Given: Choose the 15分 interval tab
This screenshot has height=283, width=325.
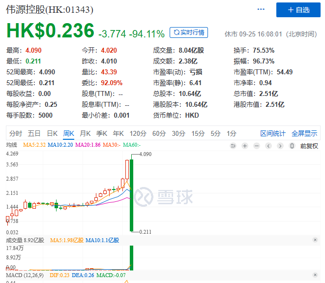Looking at the screenshot, I should pyautogui.click(x=198, y=133).
